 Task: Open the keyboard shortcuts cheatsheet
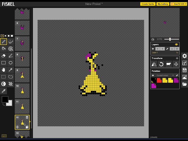click(x=4, y=136)
